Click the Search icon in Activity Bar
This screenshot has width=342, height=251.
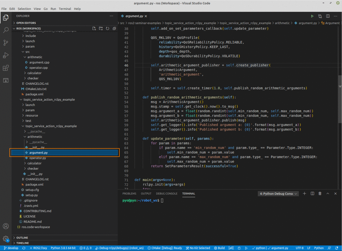coord(6,30)
